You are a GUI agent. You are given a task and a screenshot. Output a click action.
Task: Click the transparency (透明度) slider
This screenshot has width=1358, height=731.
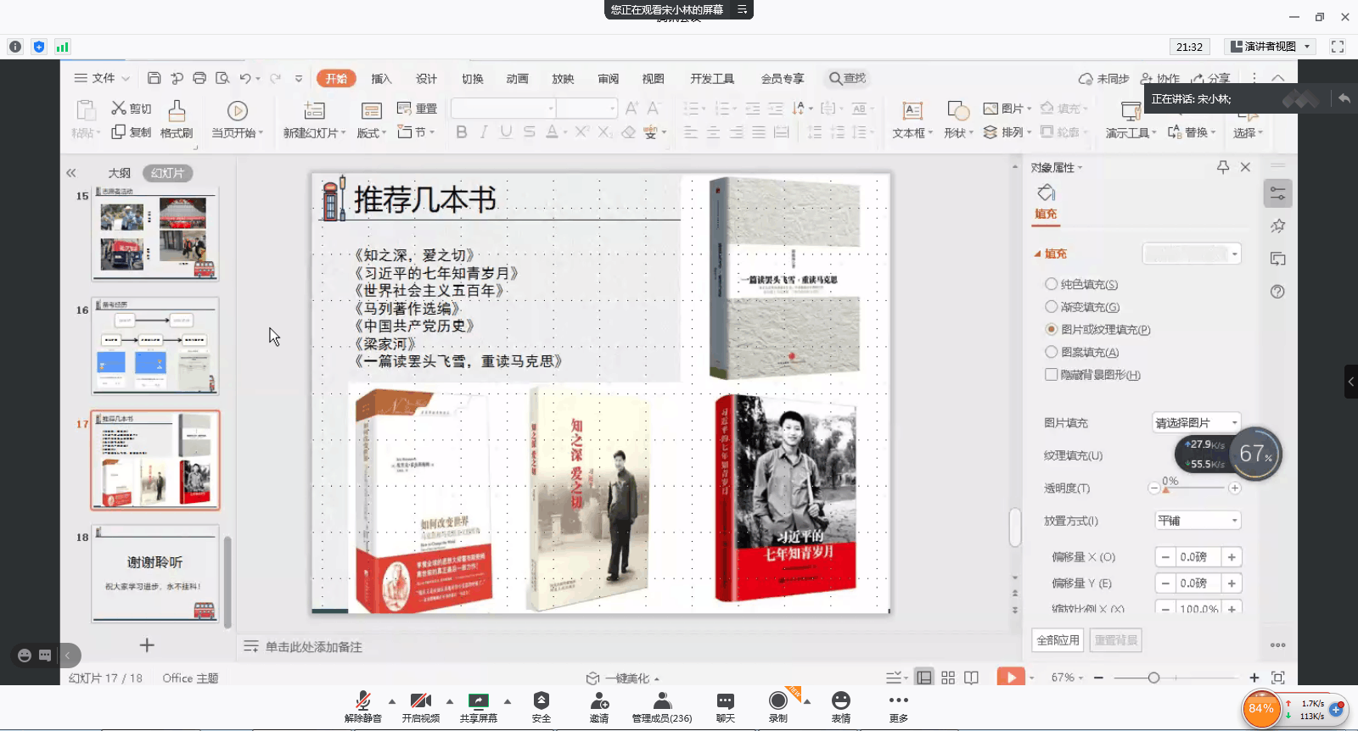pos(1193,488)
